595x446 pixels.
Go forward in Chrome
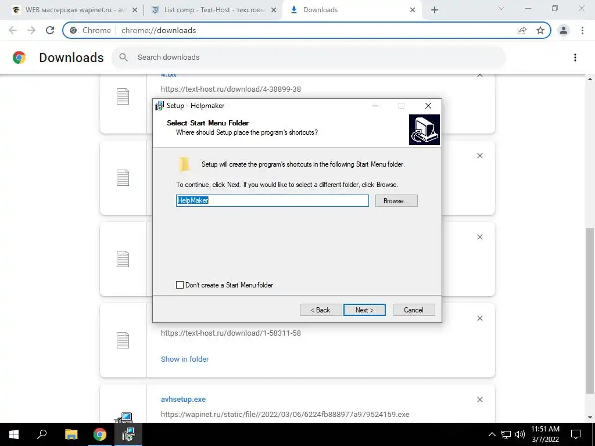[31, 30]
